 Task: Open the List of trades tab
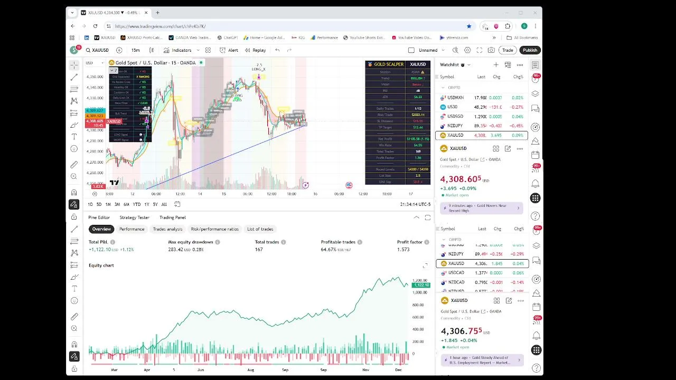pos(260,229)
